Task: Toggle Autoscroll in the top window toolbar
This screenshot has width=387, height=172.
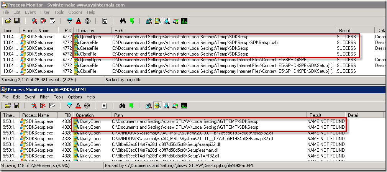Action: pos(43,21)
